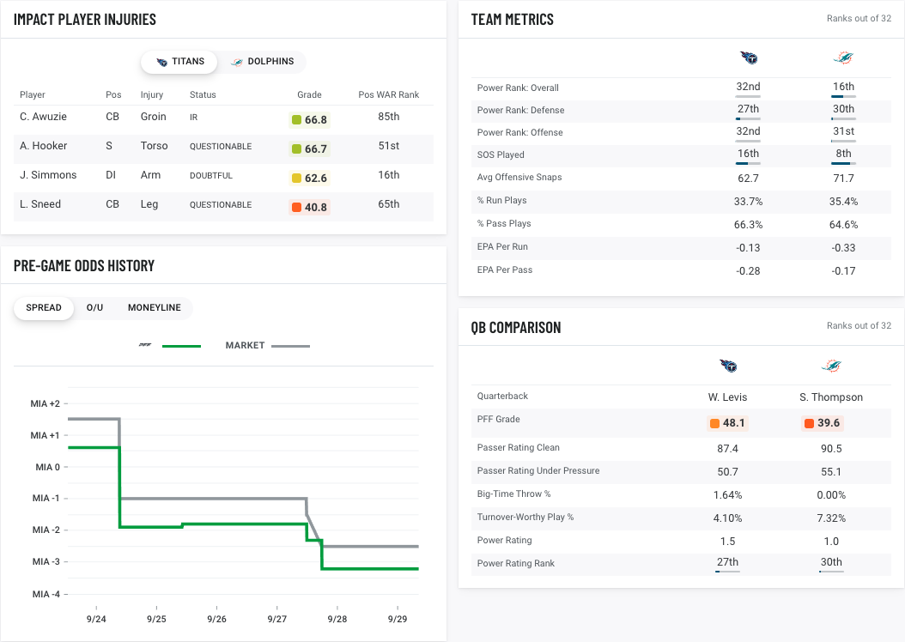The image size is (905, 642).
Task: Select the Spread odds option
Action: click(44, 308)
